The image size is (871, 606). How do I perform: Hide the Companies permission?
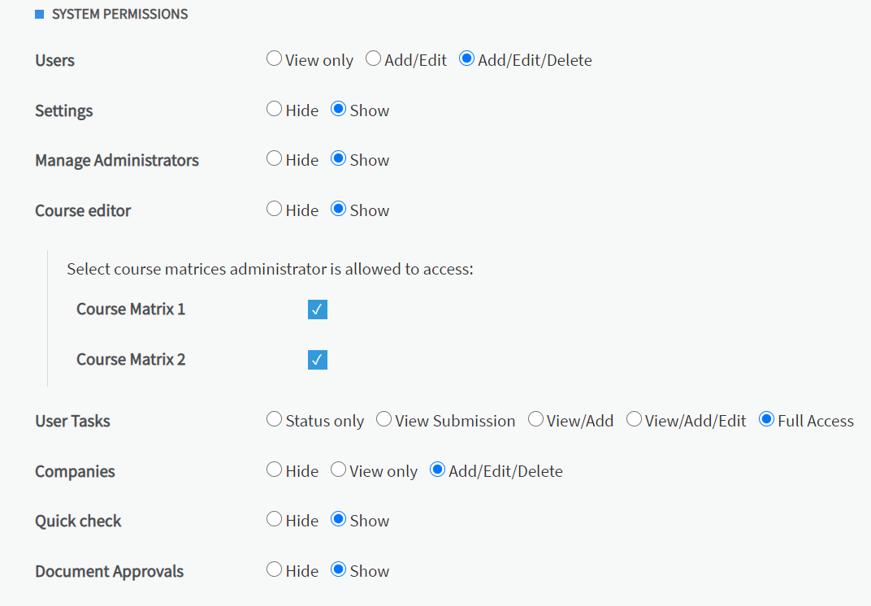click(274, 470)
